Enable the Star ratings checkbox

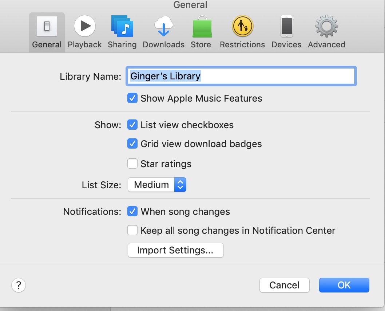click(x=132, y=164)
